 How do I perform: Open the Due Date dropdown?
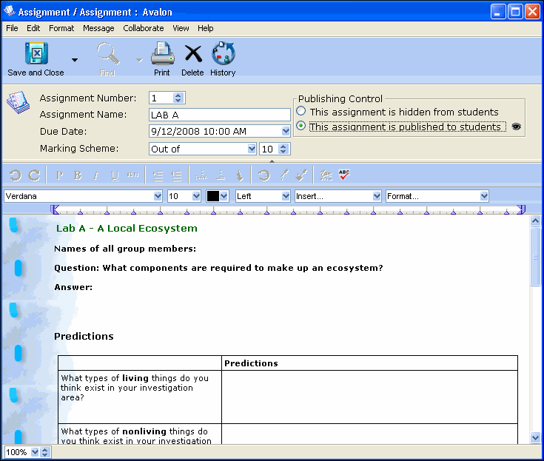(x=286, y=132)
